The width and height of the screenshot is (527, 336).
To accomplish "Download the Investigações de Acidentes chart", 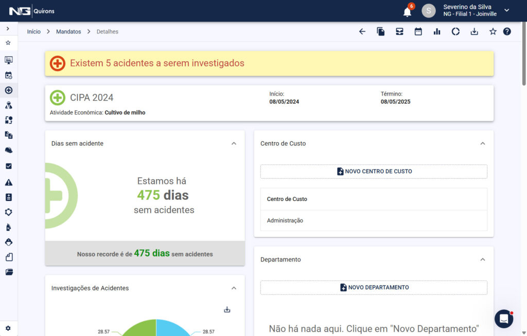I will [227, 309].
